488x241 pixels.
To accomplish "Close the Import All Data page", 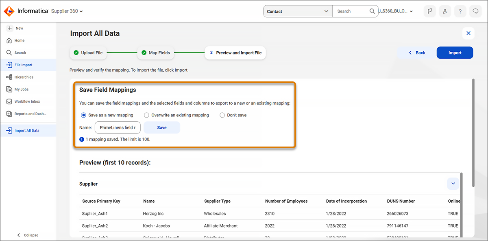I will point(468,33).
